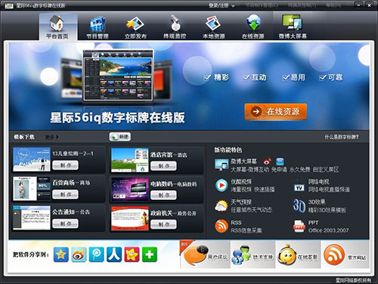Click the blue star QQ Zone share icon
Screen dimensions: 378x284
(61, 254)
